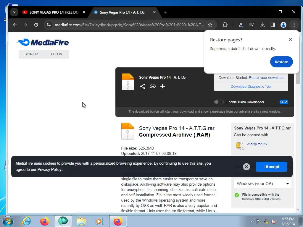Open Windows Explorer folder in taskbar
This screenshot has height=227, width=303.
[81, 221]
